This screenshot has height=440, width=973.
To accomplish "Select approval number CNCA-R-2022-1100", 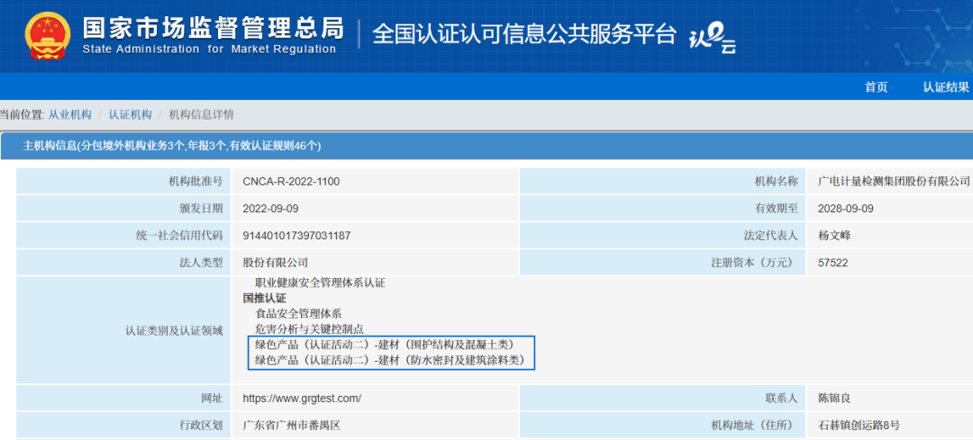I will pos(292,182).
